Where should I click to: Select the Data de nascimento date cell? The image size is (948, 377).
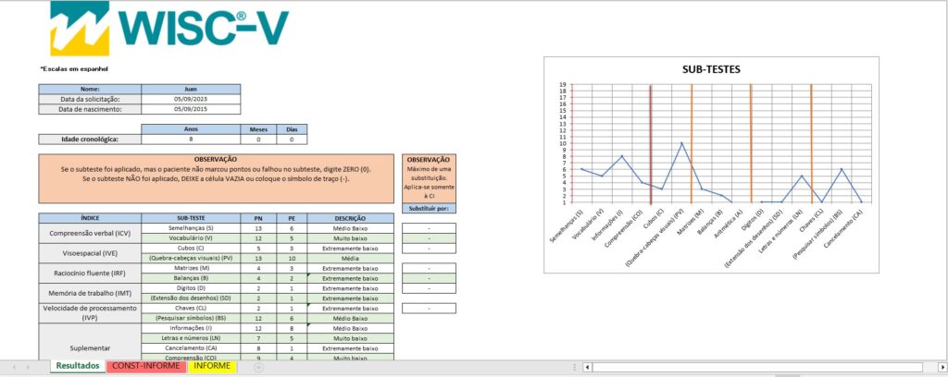coord(191,109)
